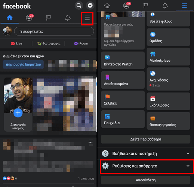Open Θέσεις εργασίας jobs shortcut
Screen dimensions: 194x187
coord(169,121)
